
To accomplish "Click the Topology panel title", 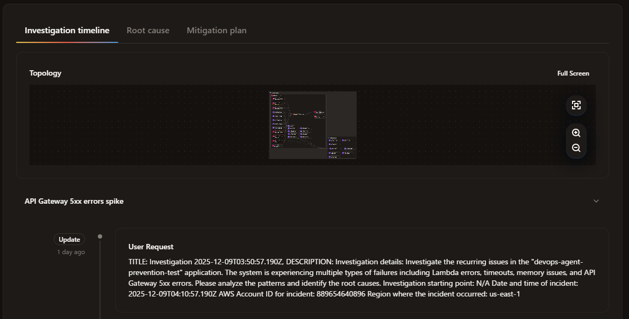I will 45,73.
